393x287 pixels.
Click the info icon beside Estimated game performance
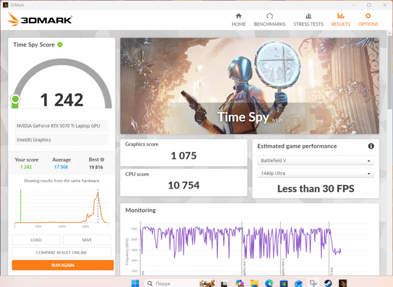coord(370,146)
